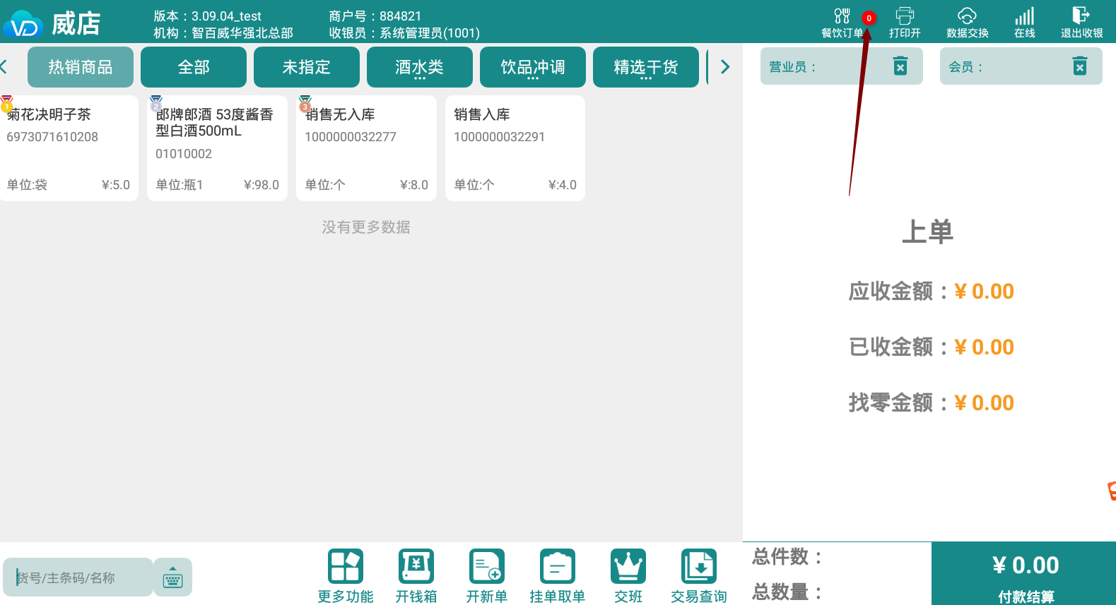
Task: Switch to the 酒水类 category tab
Action: (419, 67)
